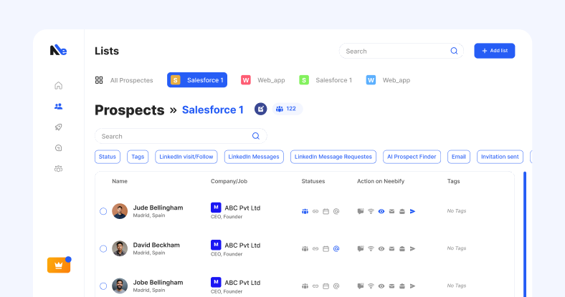Image resolution: width=565 pixels, height=297 pixels.
Task: Click the blue @ email status for David Beckham
Action: click(336, 248)
